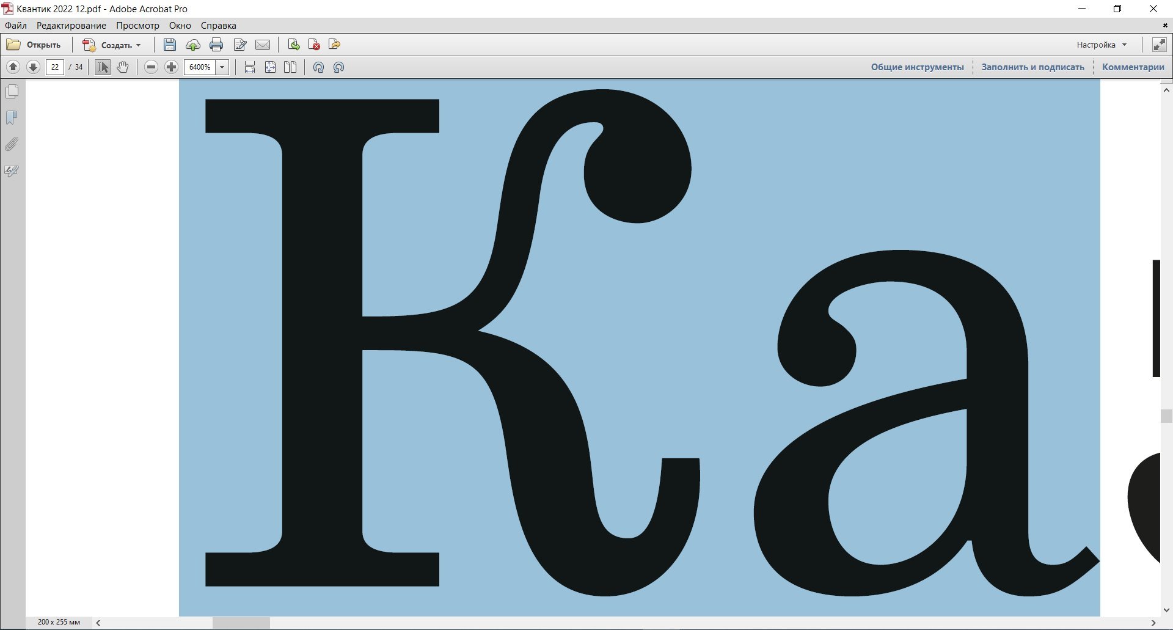Open the Attachments paperclip panel
Viewport: 1173px width, 630px height.
(x=12, y=144)
